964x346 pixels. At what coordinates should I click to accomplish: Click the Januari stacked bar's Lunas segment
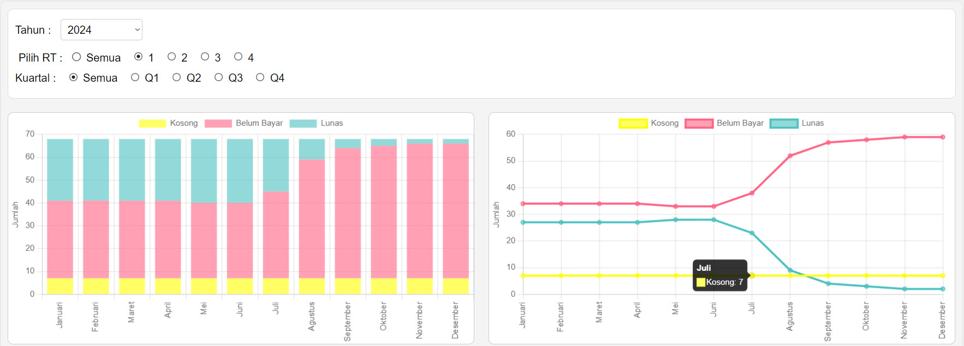60,169
